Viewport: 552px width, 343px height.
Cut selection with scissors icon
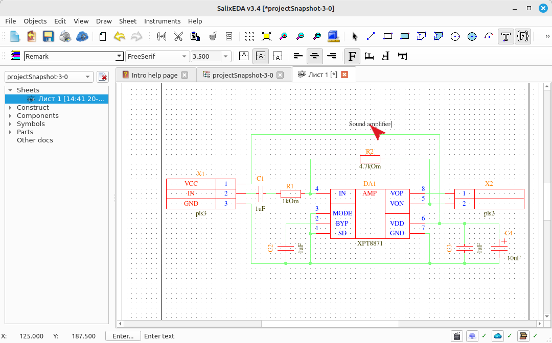click(178, 36)
